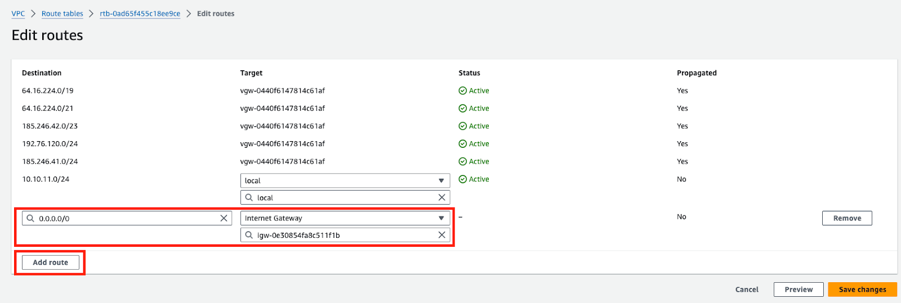The width and height of the screenshot is (901, 303).
Task: Click the Destination column header
Action: [x=42, y=73]
